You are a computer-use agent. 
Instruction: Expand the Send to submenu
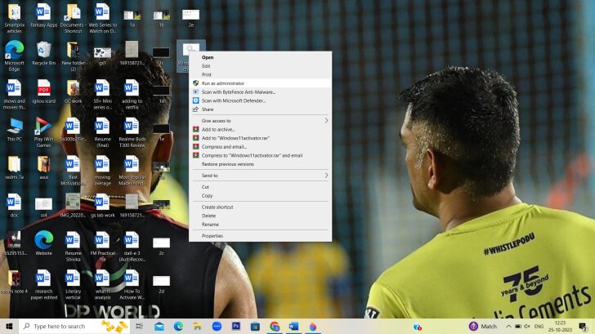point(260,176)
